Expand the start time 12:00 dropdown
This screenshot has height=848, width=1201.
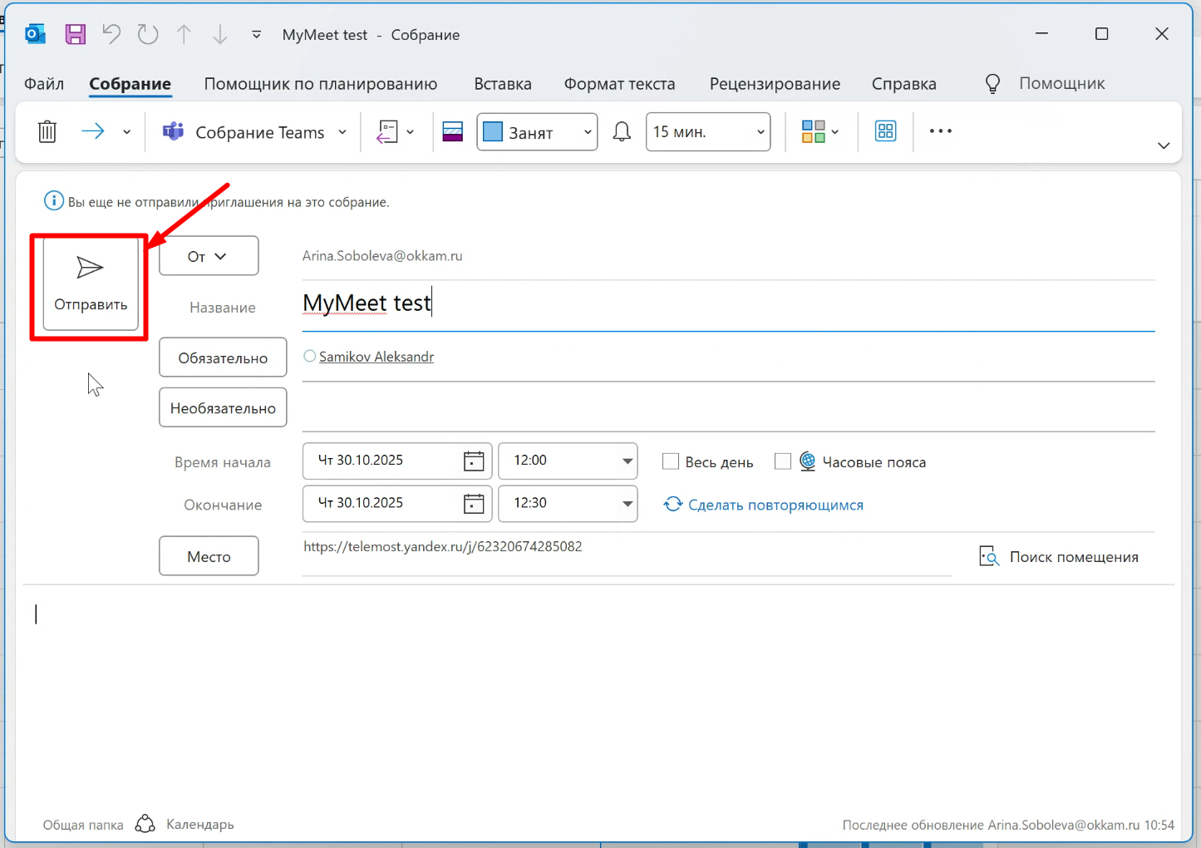628,461
